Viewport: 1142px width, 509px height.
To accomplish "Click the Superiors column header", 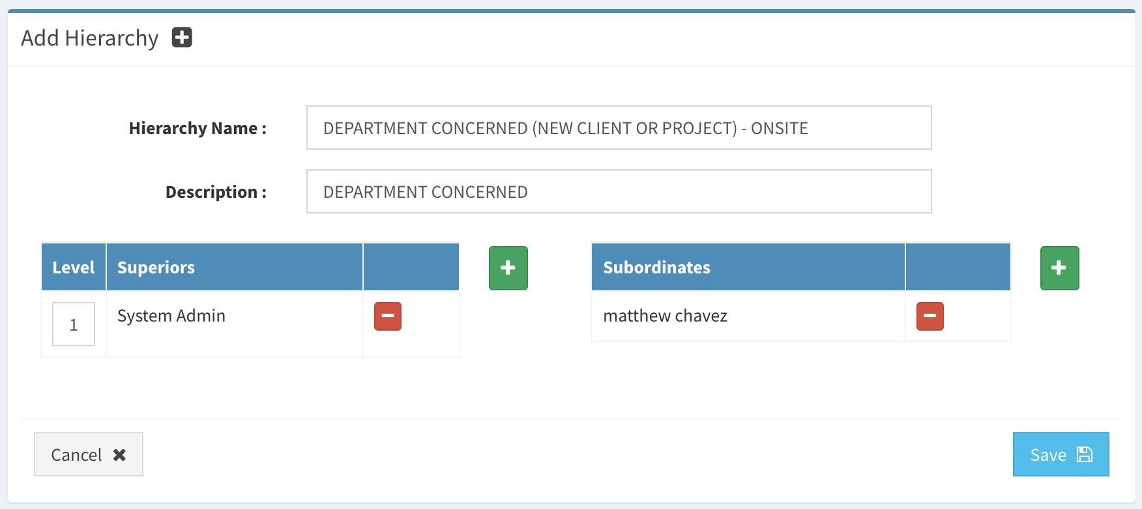I will click(x=156, y=268).
